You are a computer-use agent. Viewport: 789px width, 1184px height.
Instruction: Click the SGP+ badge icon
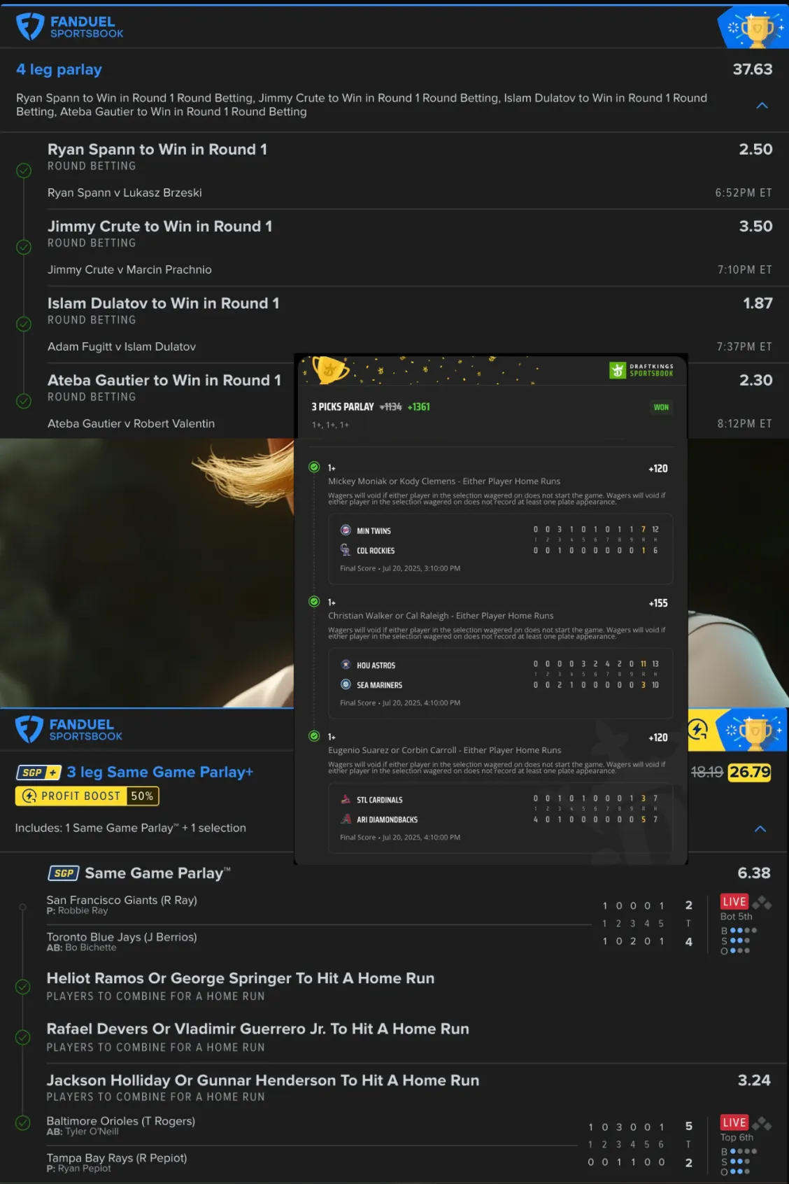(x=39, y=773)
